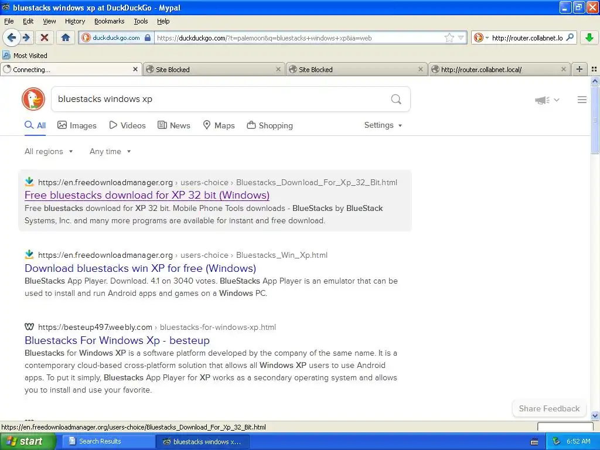Open the URL history dropdown arrow
Viewport: 600px width, 450px height.
tap(461, 37)
